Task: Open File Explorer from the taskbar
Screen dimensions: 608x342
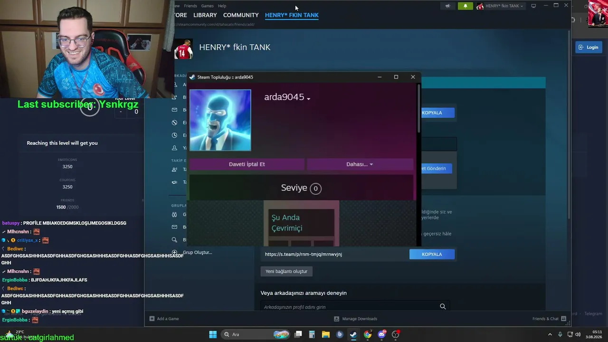Action: click(326, 334)
